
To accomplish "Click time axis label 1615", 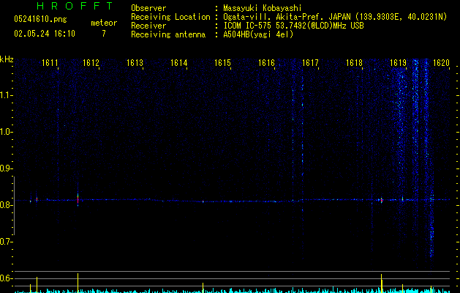I will tap(222, 63).
